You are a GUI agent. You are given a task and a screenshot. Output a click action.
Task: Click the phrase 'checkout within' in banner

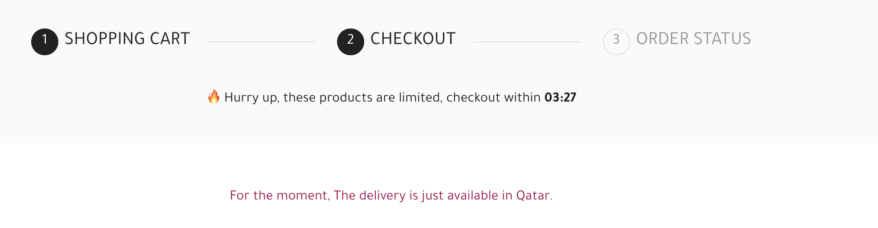(493, 97)
